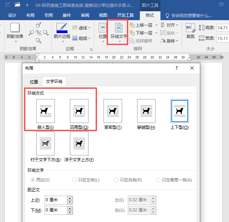The image size is (229, 222).
Task: Click the 上移一层 bring forward button
Action: [143, 25]
